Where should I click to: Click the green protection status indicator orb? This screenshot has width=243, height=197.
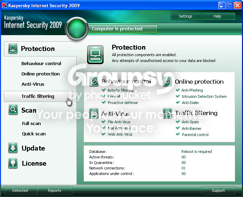point(77,29)
